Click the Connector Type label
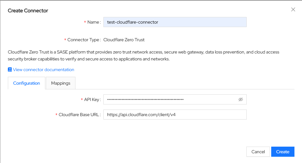 pos(83,40)
